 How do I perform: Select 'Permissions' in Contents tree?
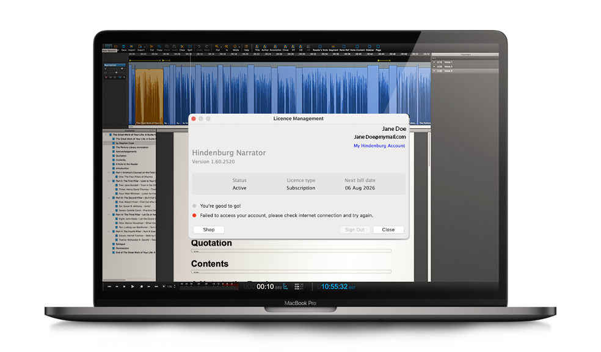(122, 248)
